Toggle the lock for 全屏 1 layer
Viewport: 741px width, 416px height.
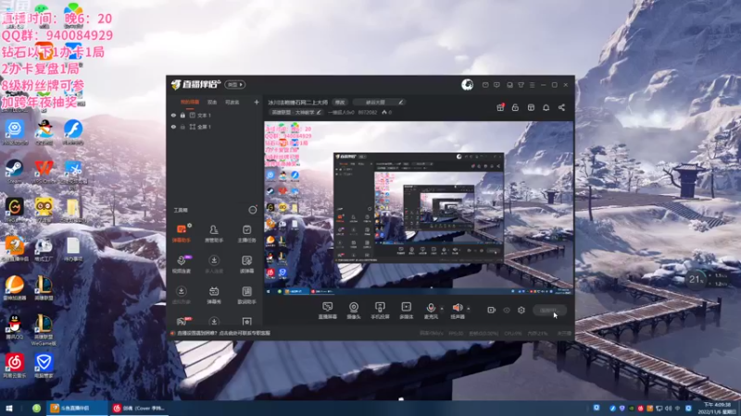tap(182, 127)
